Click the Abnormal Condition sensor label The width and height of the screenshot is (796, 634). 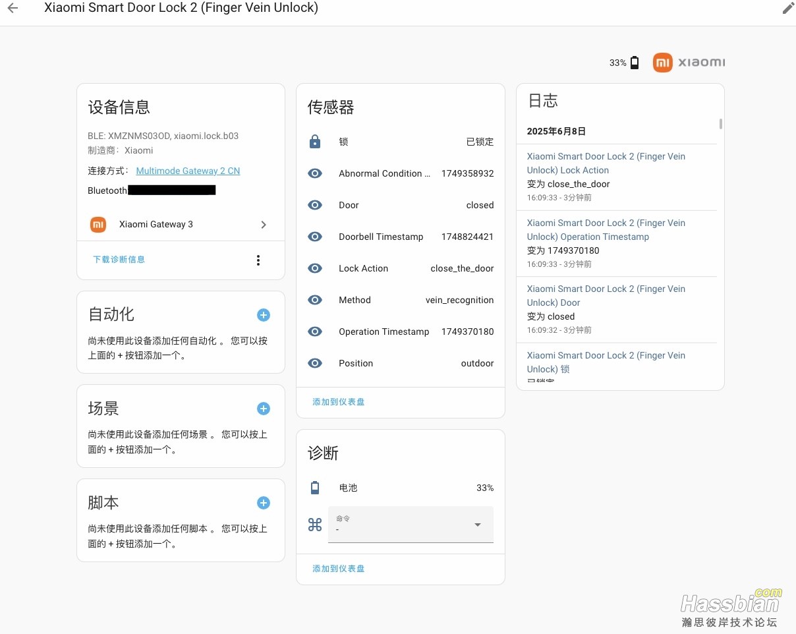[384, 173]
